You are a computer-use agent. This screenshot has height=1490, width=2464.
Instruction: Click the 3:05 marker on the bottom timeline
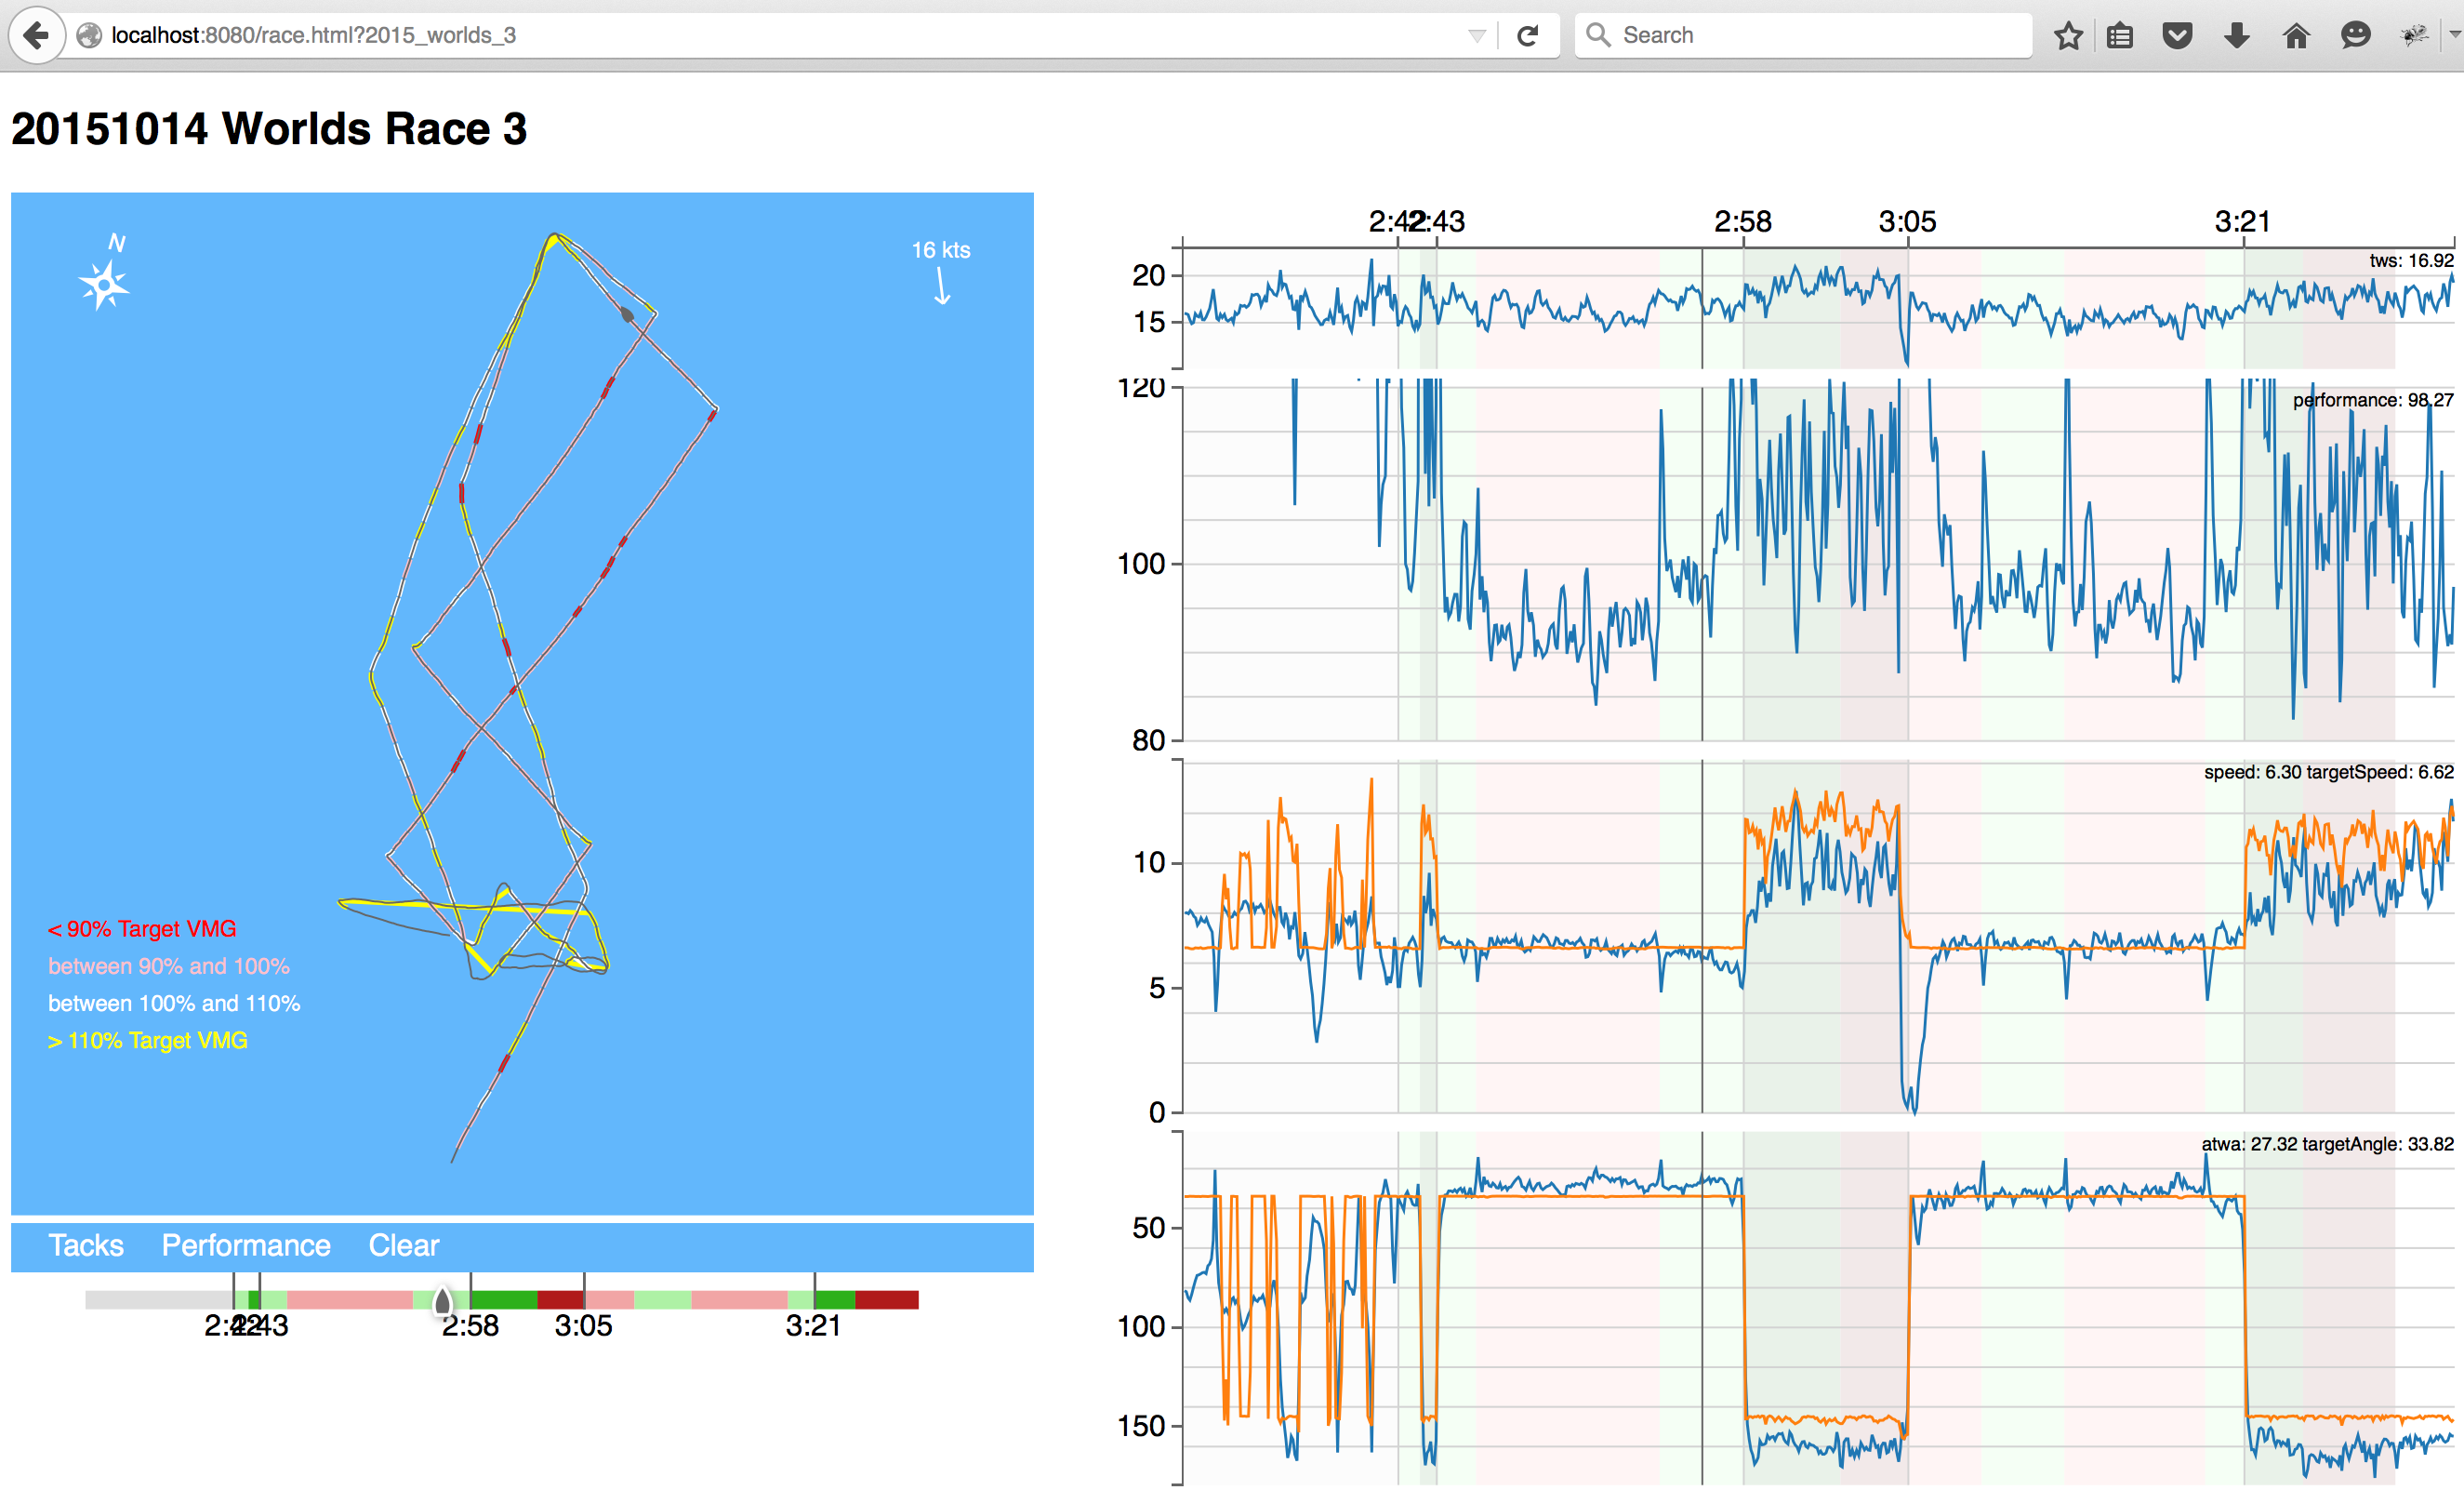[x=584, y=1325]
